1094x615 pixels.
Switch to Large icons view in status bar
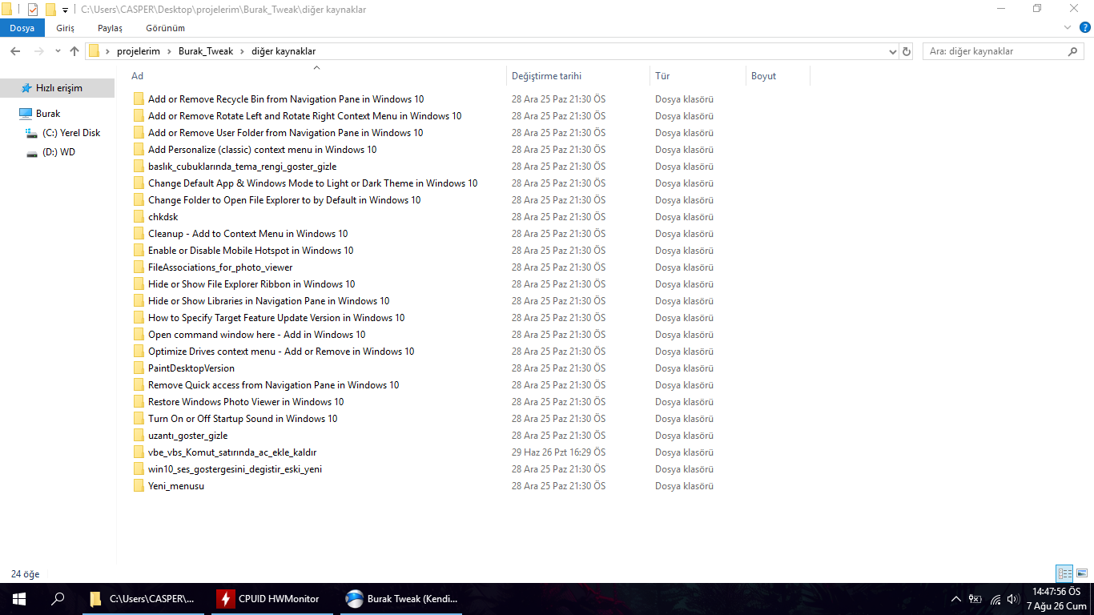click(x=1082, y=573)
